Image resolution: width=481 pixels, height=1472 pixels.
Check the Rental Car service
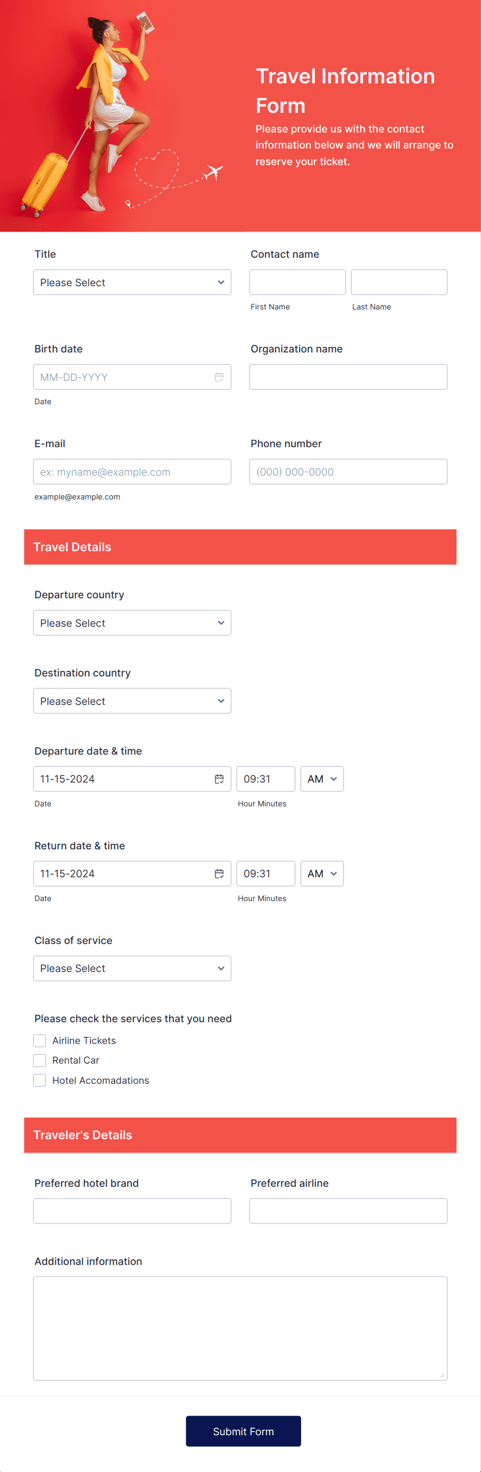(39, 1060)
